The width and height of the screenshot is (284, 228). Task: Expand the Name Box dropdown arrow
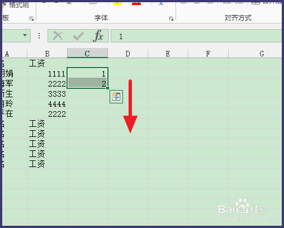(25, 35)
